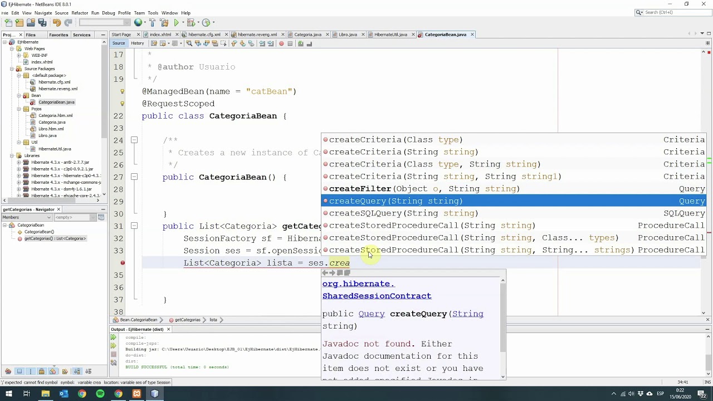Select createSQLQuery(String string) completion item
The height and width of the screenshot is (401, 713).
[x=514, y=213]
